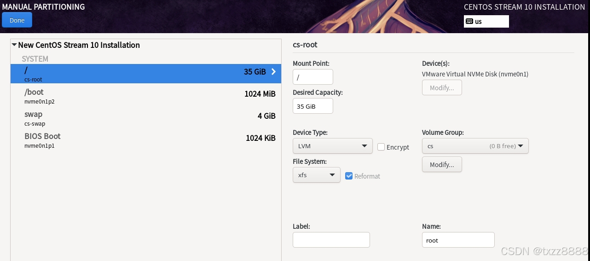Viewport: 590px width, 261px height.
Task: Click the 1024 KiB BIOS Boot size
Action: (x=260, y=138)
